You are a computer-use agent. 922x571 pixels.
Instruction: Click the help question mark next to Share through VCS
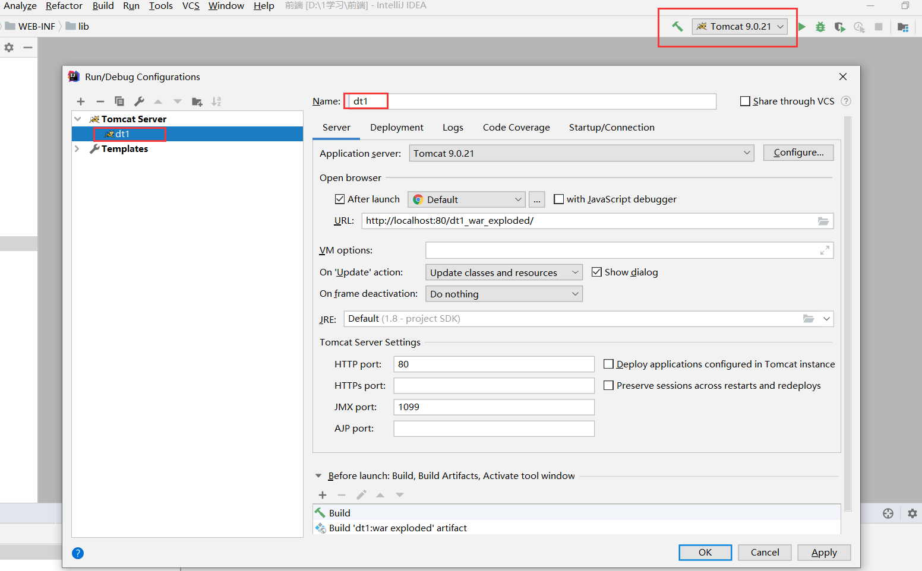847,101
